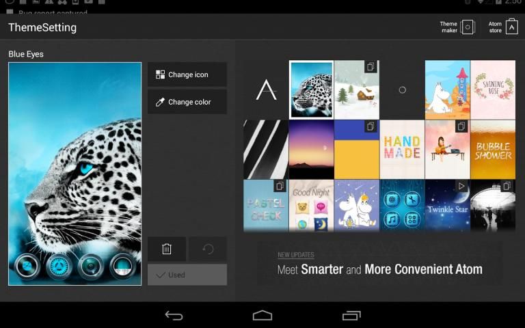Toggle the Used theme checkmark
Screen dimensions: 525x328
coord(187,275)
